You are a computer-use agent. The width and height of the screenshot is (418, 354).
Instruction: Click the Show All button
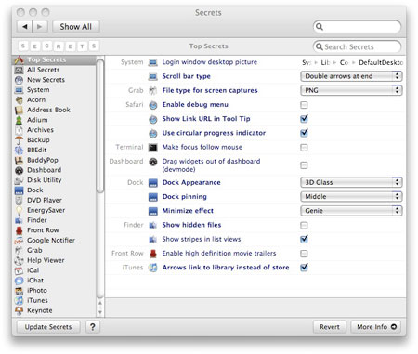click(76, 27)
